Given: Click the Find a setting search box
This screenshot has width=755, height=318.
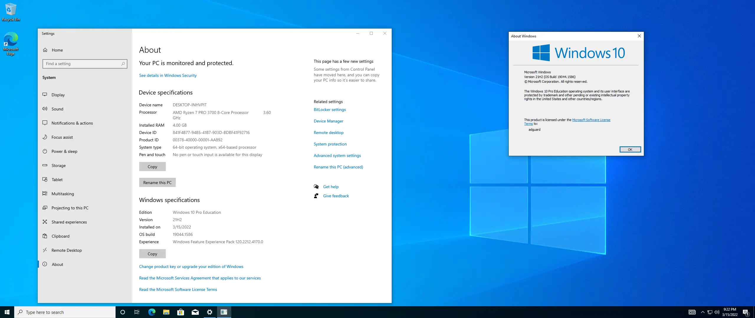Looking at the screenshot, I should point(83,64).
